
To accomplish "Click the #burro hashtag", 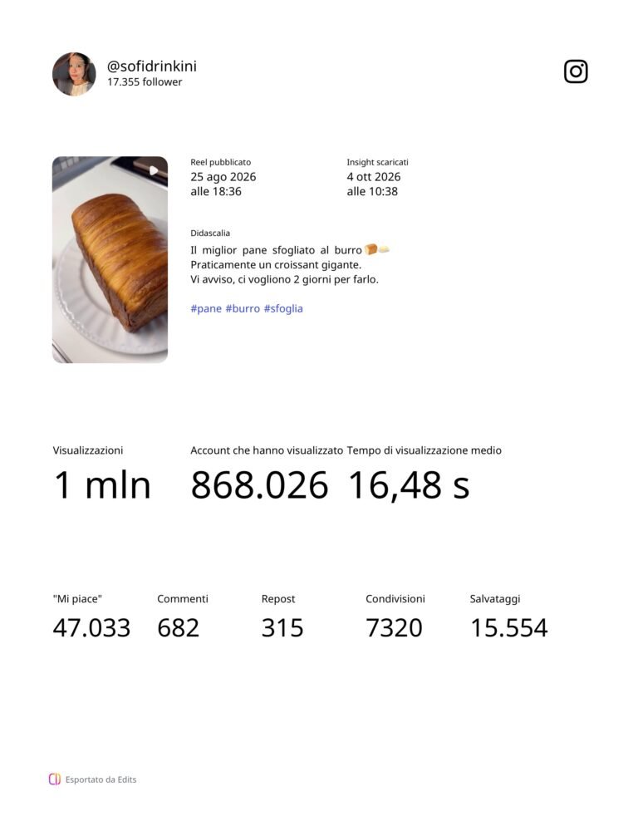I will click(x=243, y=308).
